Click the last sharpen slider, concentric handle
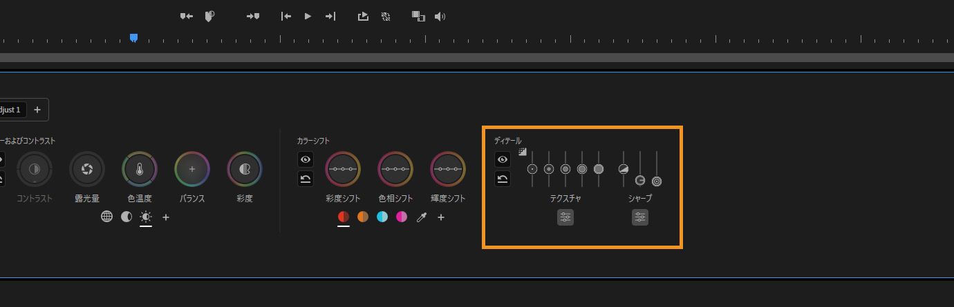 657,181
